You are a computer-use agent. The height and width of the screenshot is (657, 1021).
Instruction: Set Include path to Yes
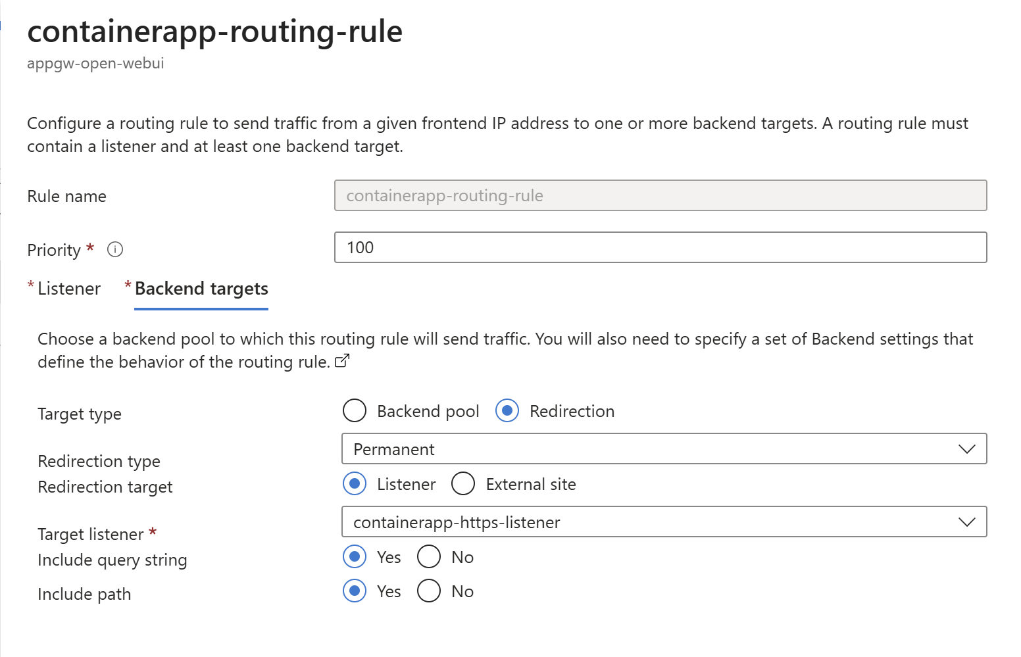point(355,591)
